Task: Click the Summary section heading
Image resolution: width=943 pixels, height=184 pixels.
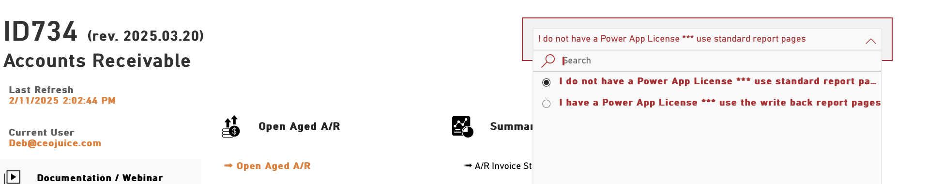Action: 511,126
